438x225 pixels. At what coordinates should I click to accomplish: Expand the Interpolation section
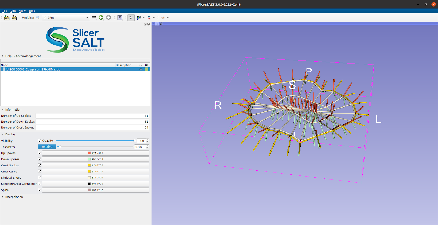click(x=14, y=197)
